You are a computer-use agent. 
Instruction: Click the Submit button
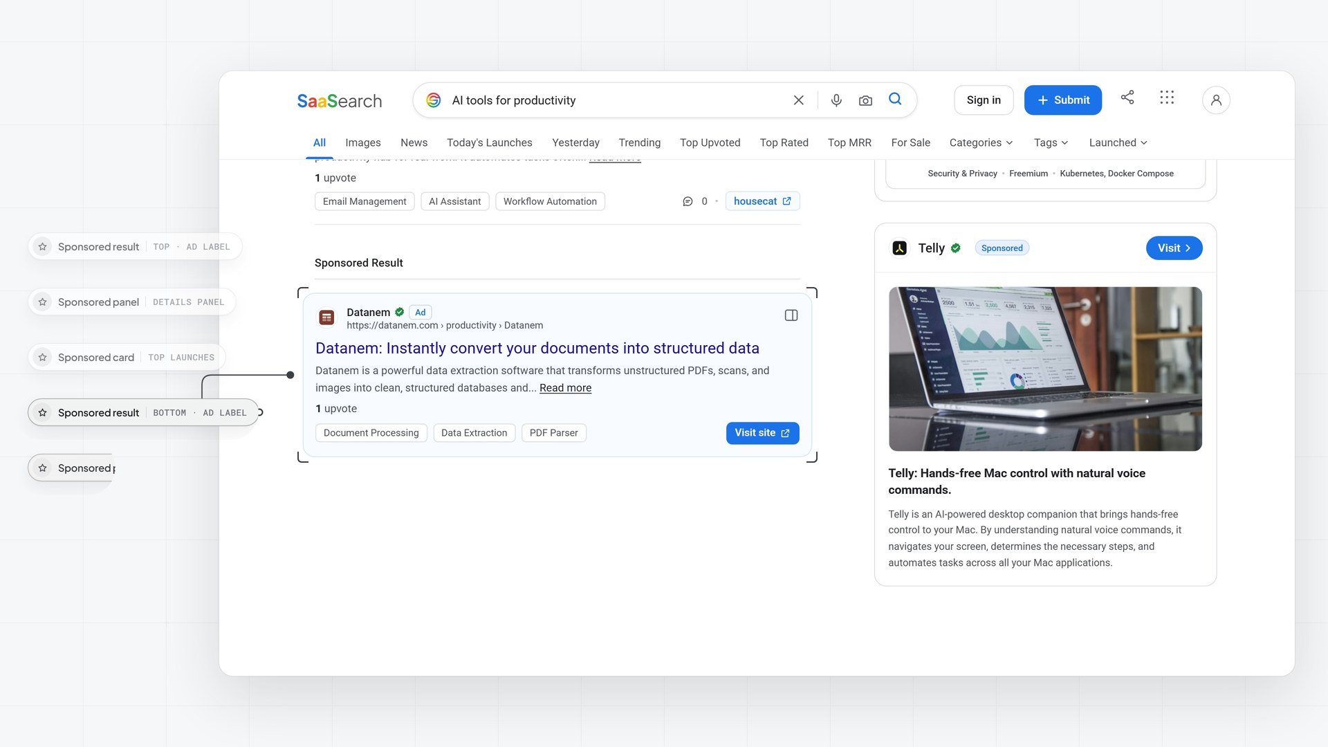1063,100
